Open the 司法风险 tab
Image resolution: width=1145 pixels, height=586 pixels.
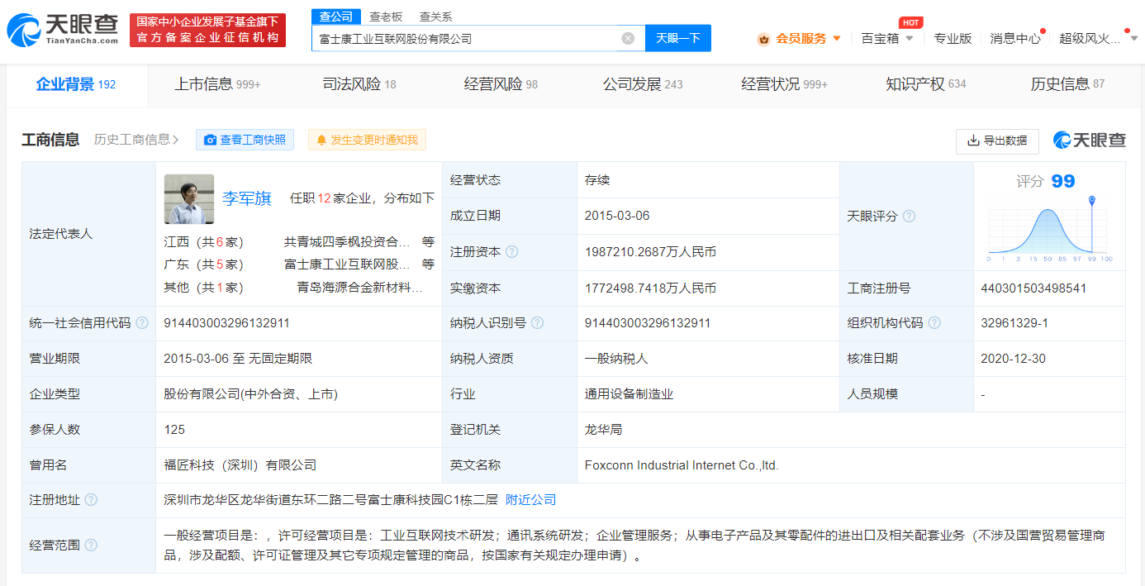[x=359, y=84]
